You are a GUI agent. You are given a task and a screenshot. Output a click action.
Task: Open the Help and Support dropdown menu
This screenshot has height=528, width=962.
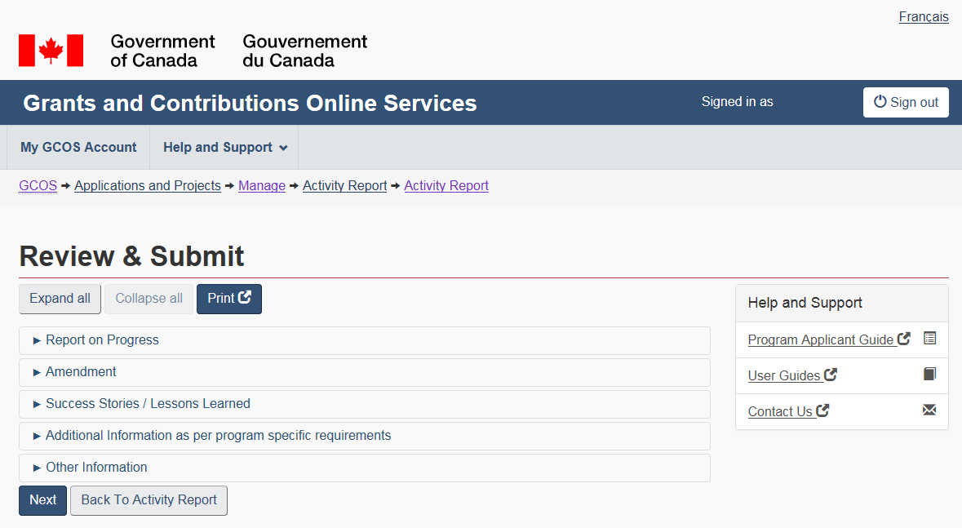pos(225,148)
